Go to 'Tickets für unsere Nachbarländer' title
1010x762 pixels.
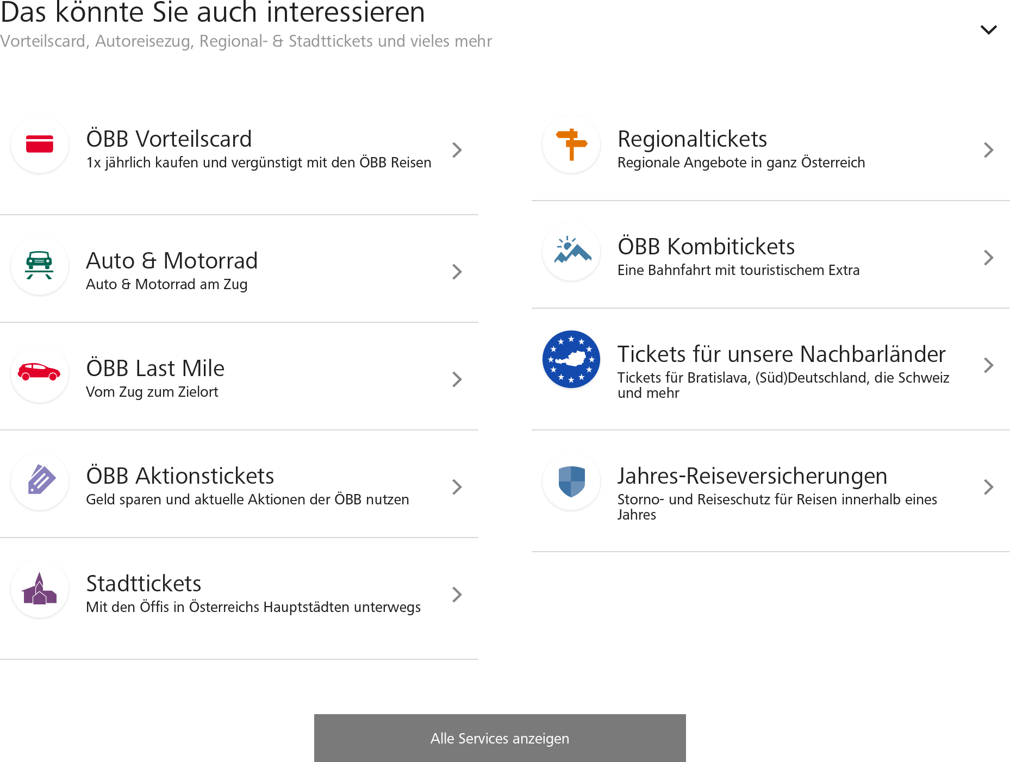[781, 354]
